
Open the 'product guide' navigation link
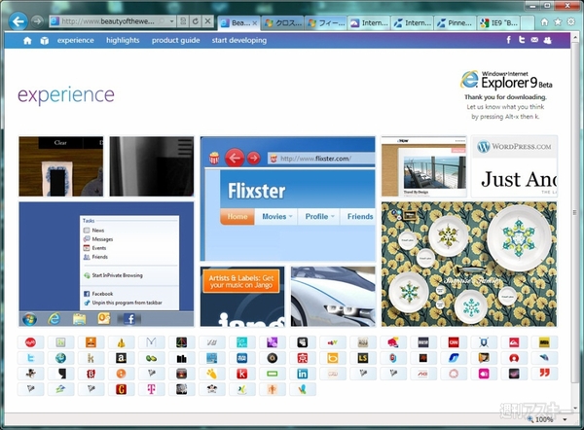tap(175, 40)
